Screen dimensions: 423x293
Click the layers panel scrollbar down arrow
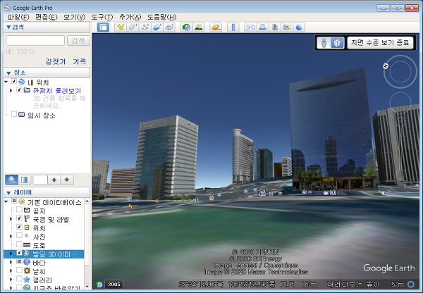(x=87, y=286)
